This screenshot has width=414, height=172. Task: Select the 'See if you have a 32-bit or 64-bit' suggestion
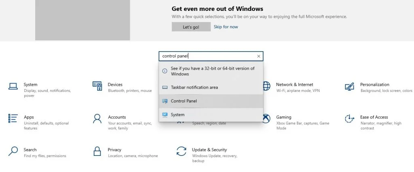pos(211,71)
